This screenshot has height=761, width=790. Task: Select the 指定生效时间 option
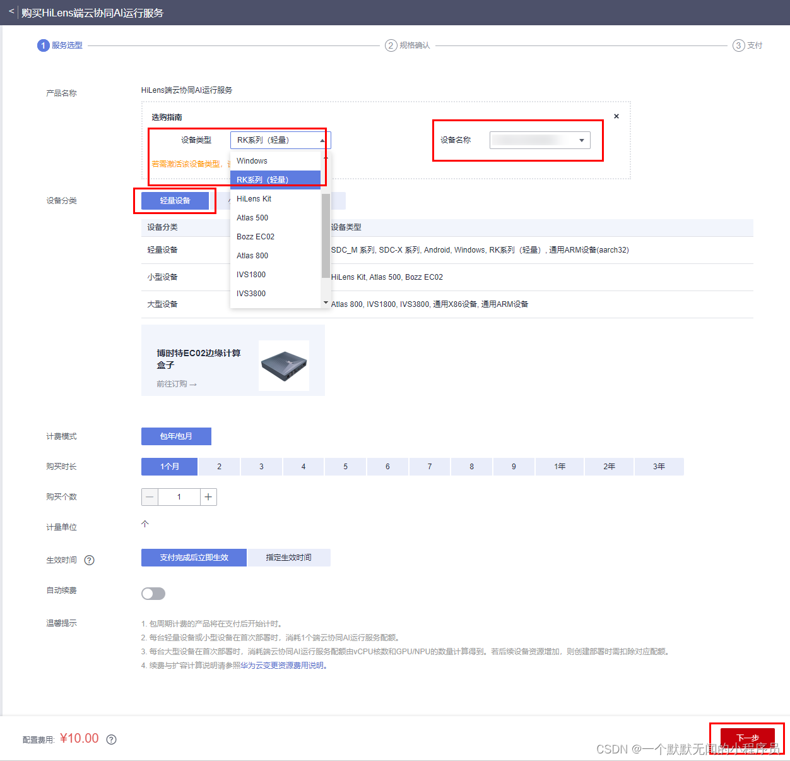pyautogui.click(x=289, y=558)
